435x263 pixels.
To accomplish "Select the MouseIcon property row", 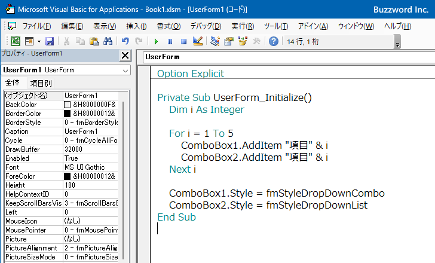I will pos(62,221).
